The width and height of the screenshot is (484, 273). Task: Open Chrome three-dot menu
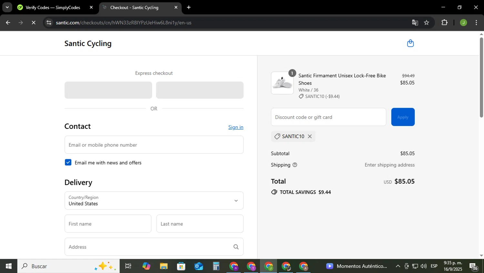click(476, 23)
